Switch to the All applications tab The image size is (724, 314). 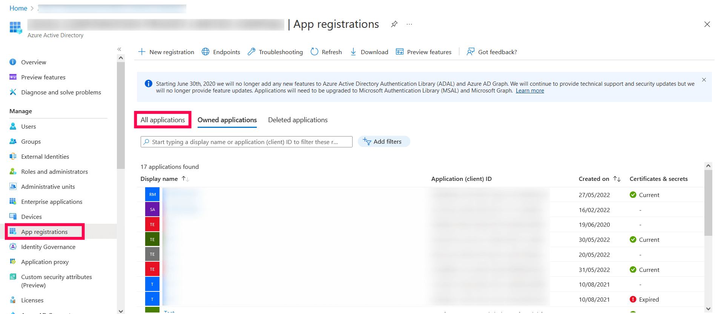click(x=163, y=120)
